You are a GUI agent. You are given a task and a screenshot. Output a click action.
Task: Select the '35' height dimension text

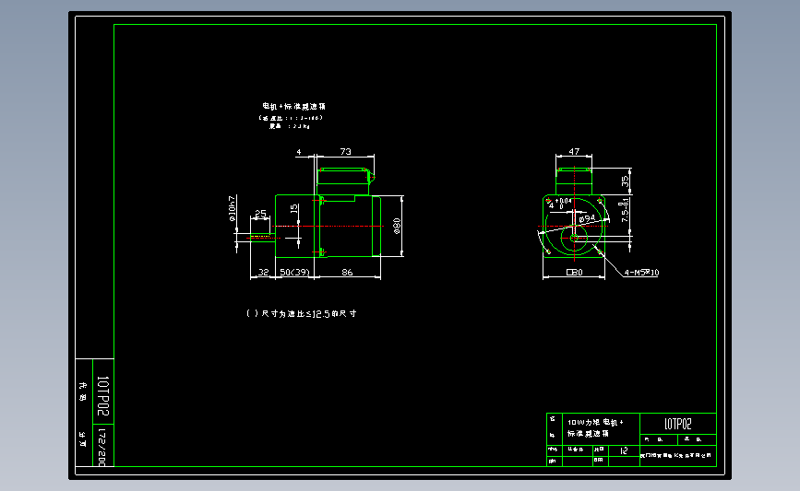625,181
